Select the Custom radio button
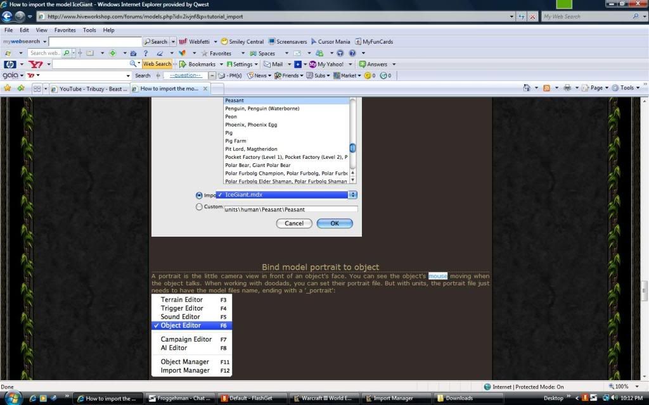This screenshot has height=405, width=649. coord(199,207)
